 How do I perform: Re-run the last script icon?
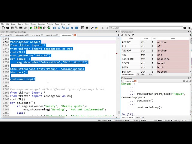(x=49, y=28)
